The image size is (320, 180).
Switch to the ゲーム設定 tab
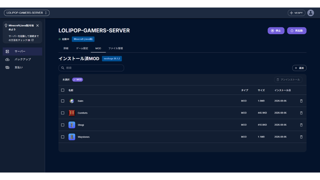click(x=82, y=48)
